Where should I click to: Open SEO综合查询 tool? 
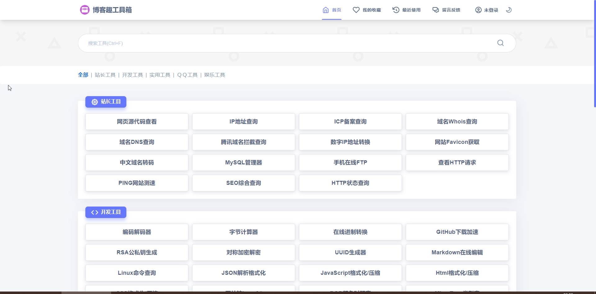244,183
